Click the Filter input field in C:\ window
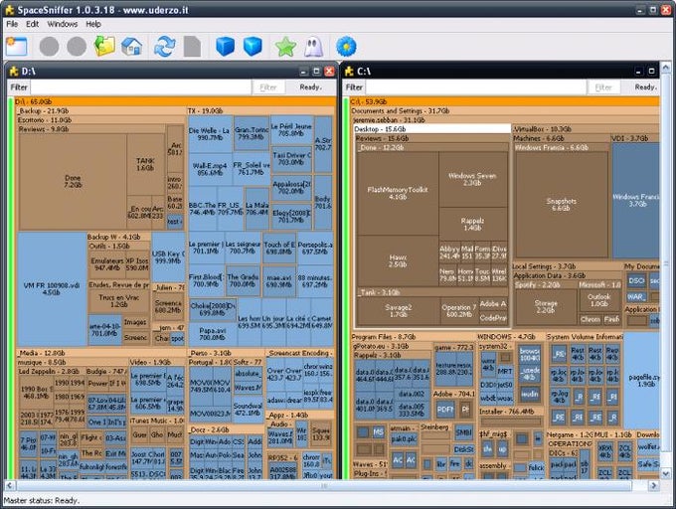The height and width of the screenshot is (509, 676). click(476, 87)
